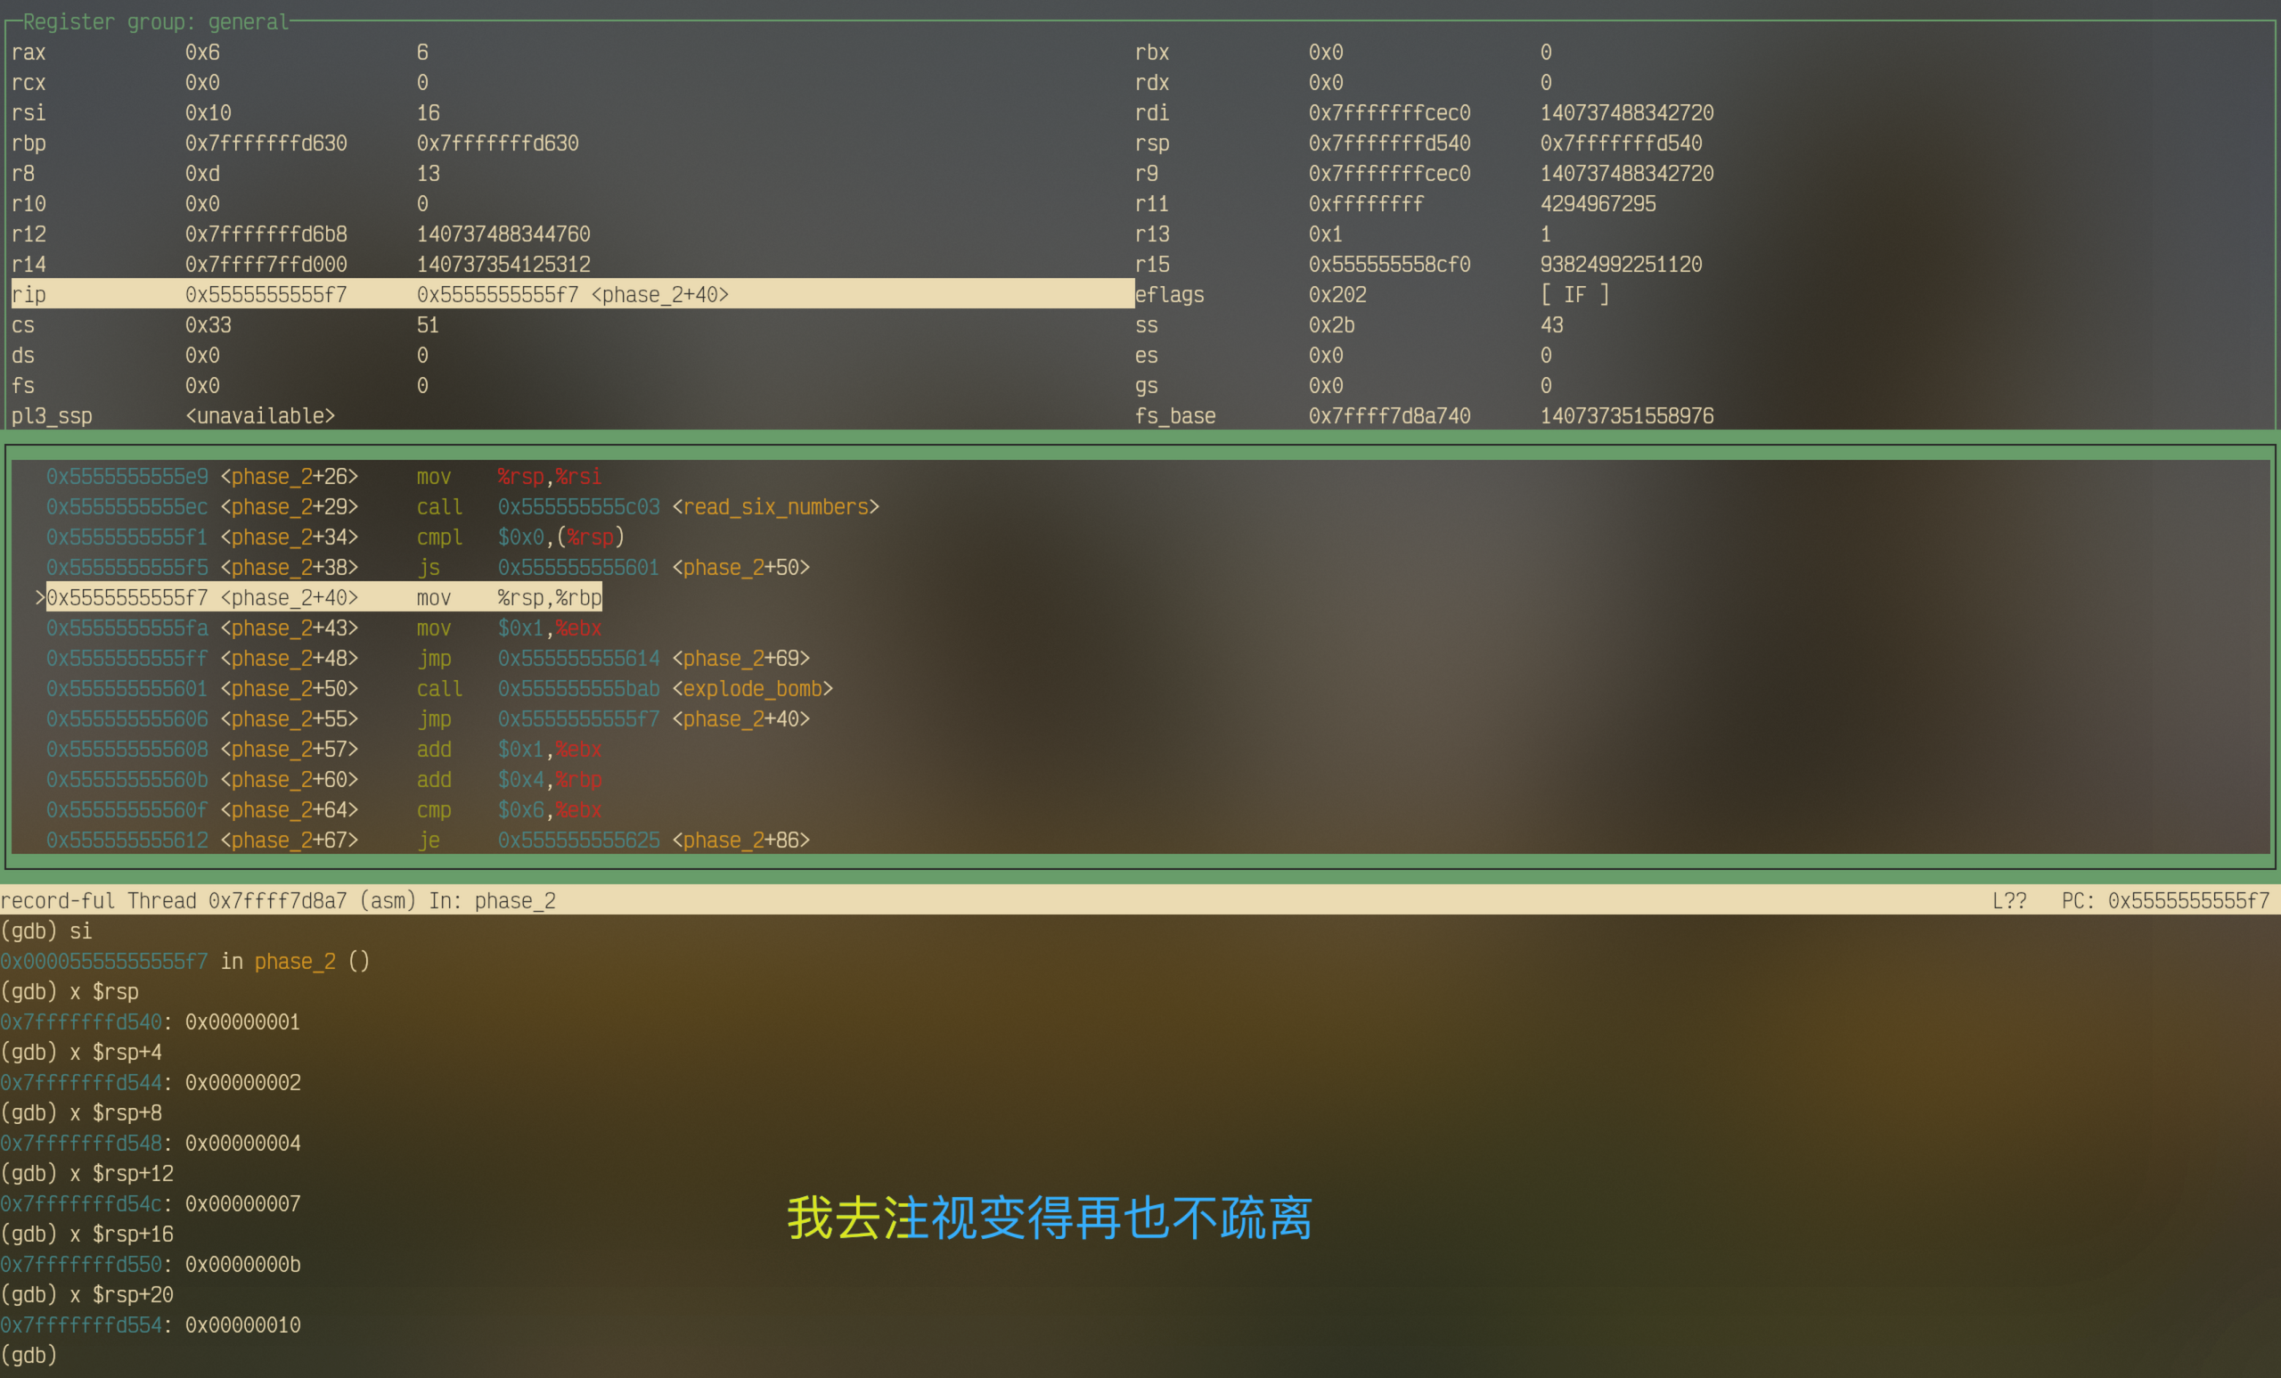Screen dimensions: 2281x1378
Task: Click the status bar PC address
Action: (x=2187, y=901)
